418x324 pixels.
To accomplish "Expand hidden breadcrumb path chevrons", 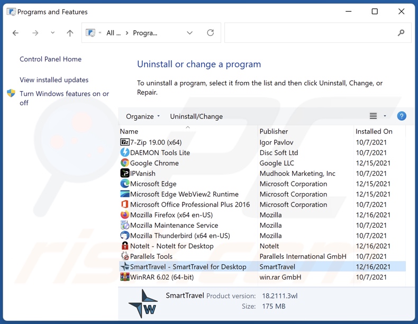I will click(100, 32).
